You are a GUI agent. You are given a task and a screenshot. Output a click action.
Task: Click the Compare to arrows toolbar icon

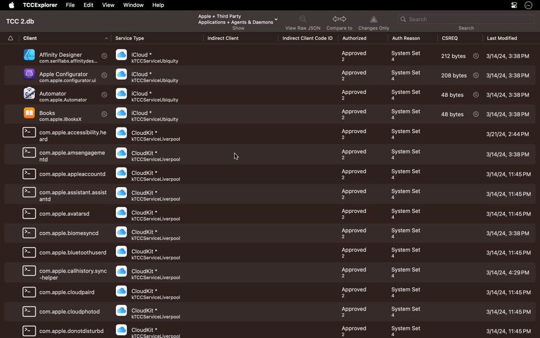point(339,19)
